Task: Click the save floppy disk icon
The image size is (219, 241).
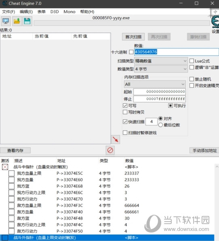Action: click(x=27, y=21)
